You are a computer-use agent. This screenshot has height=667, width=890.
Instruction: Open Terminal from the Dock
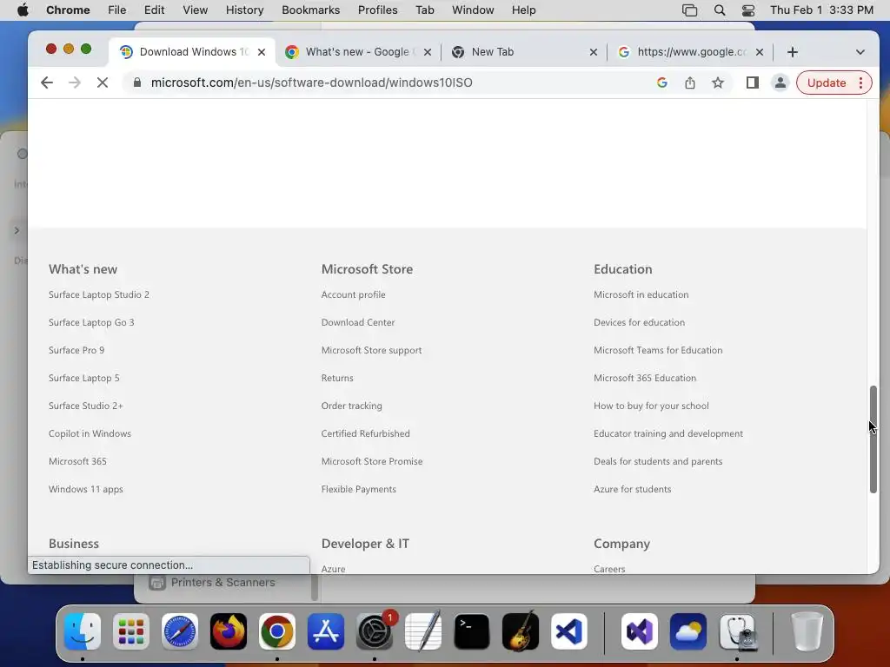(472, 631)
